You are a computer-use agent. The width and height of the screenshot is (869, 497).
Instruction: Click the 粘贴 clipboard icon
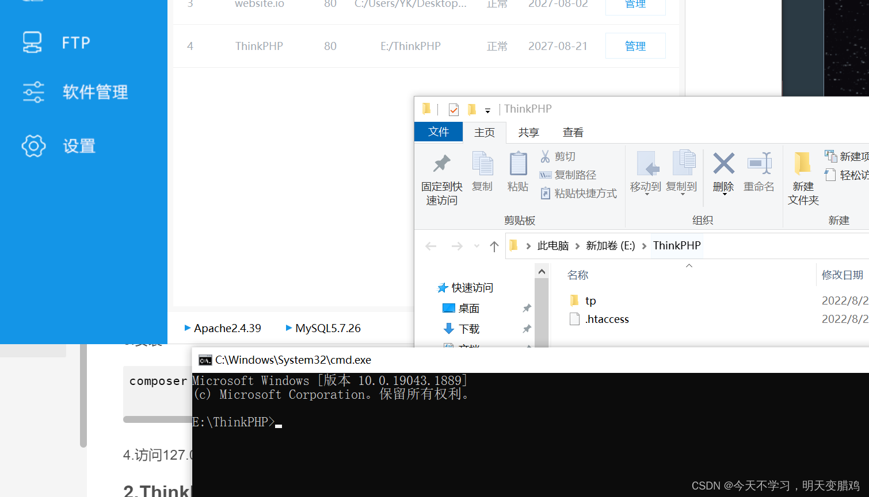(518, 164)
